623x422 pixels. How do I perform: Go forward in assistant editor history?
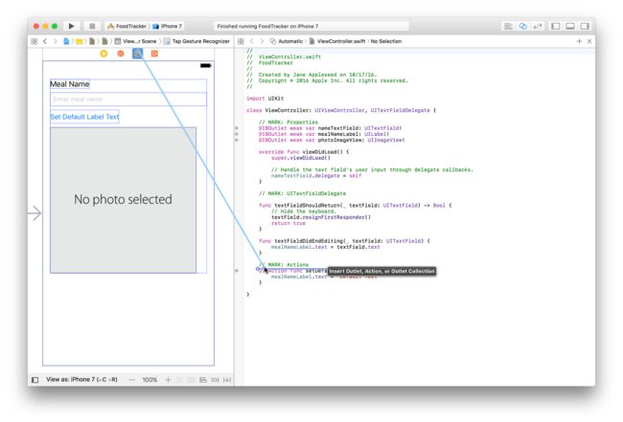point(262,41)
